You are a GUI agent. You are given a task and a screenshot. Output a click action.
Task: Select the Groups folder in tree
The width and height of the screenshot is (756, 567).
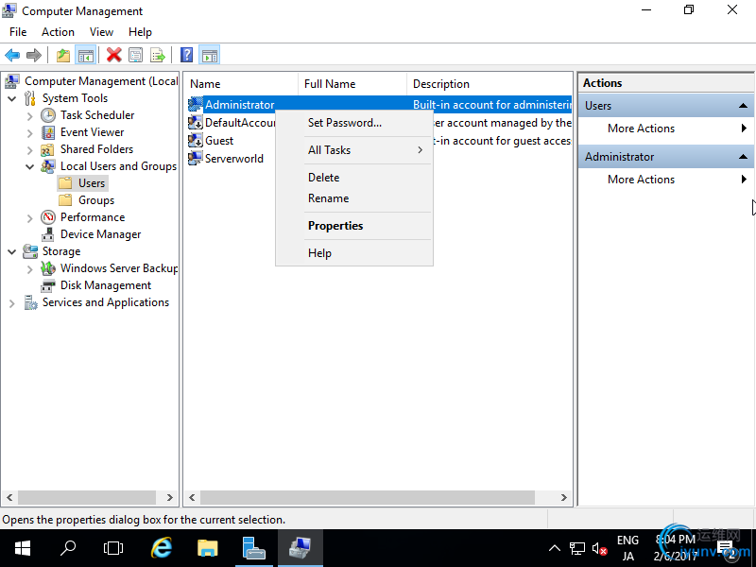(x=96, y=200)
